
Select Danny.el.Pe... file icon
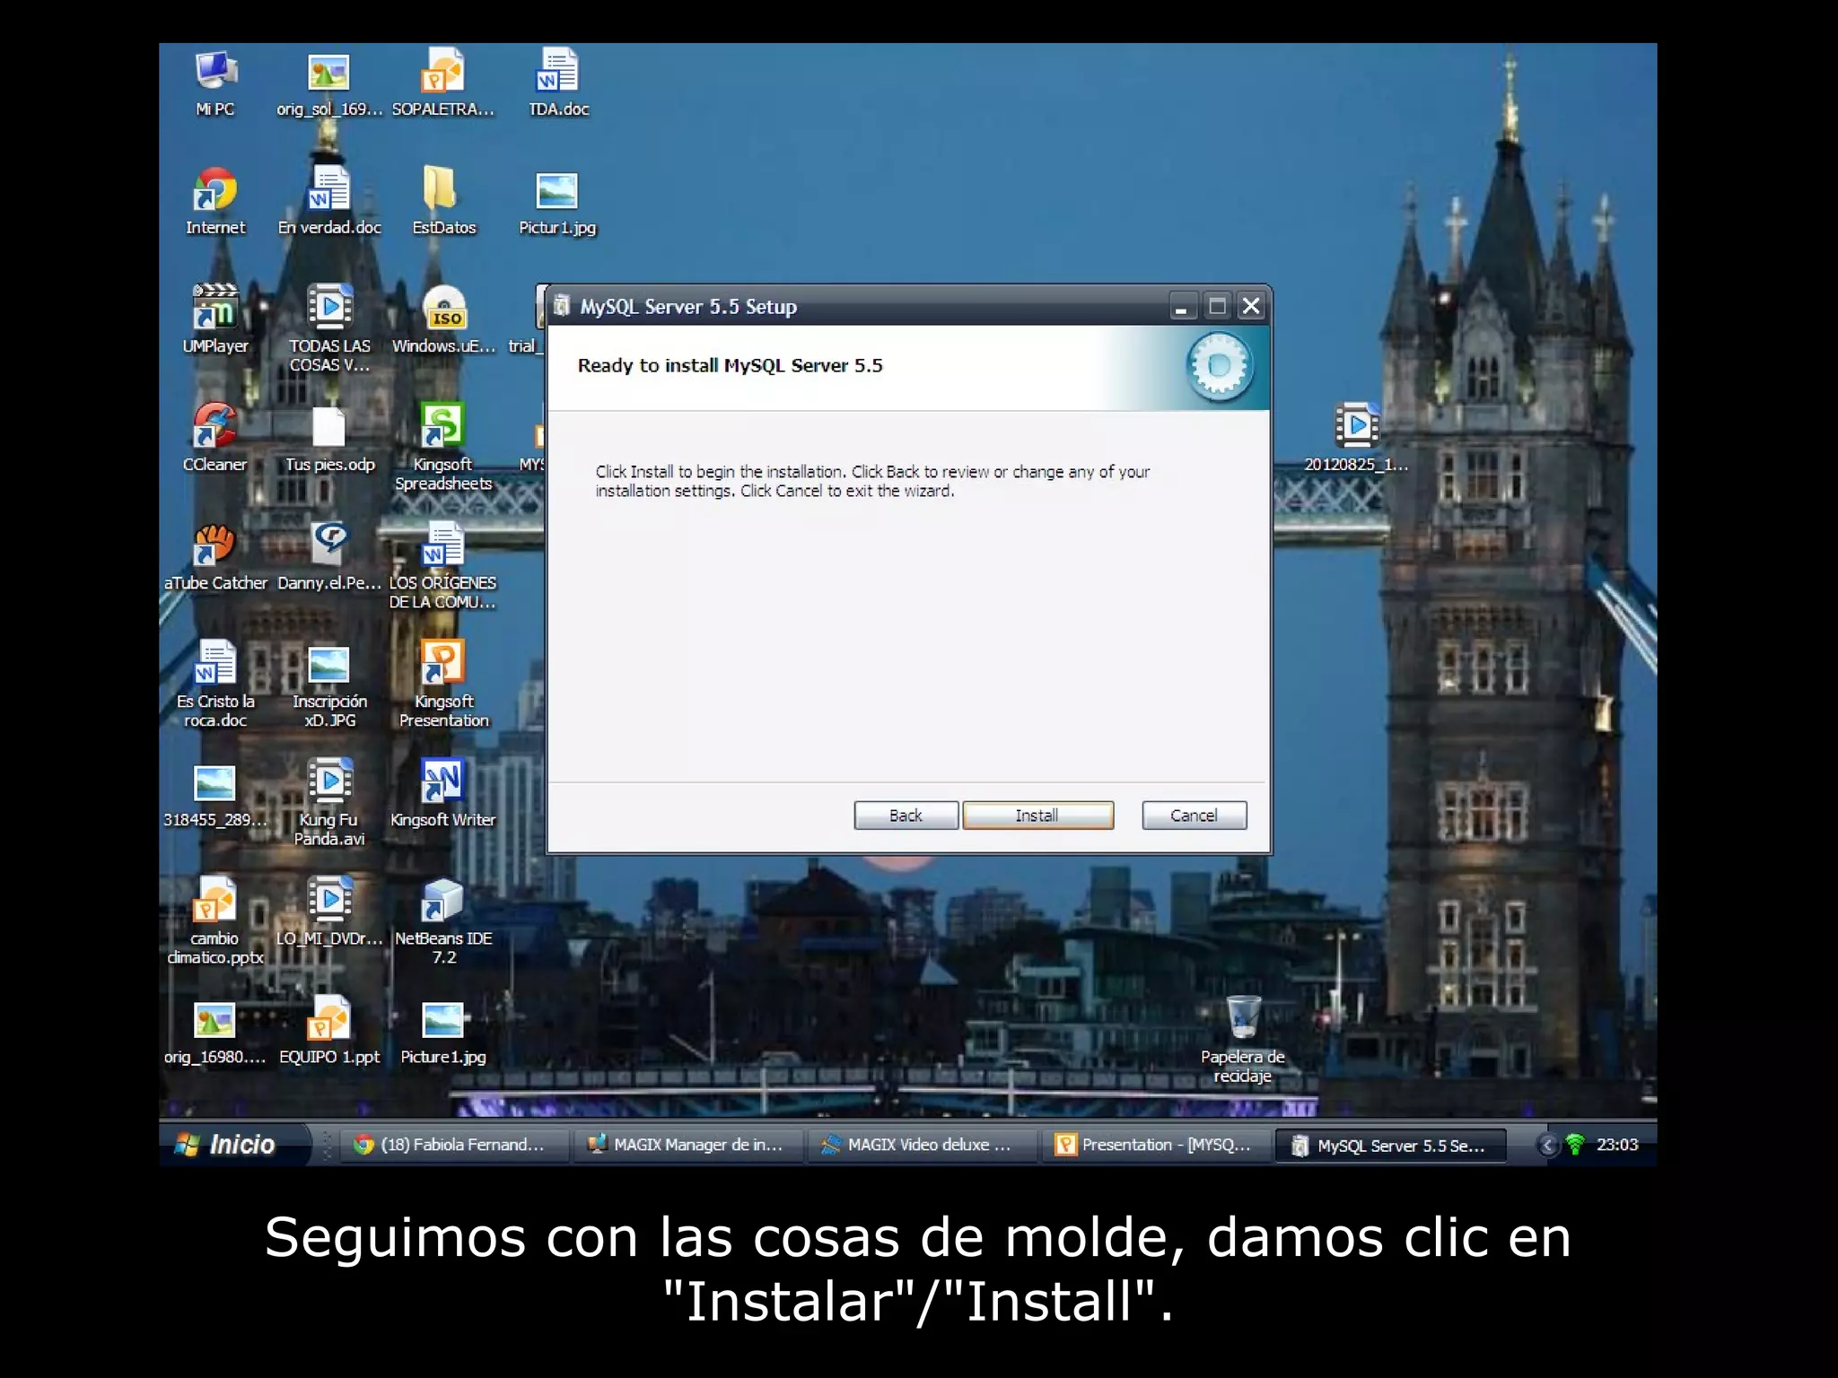(x=329, y=557)
